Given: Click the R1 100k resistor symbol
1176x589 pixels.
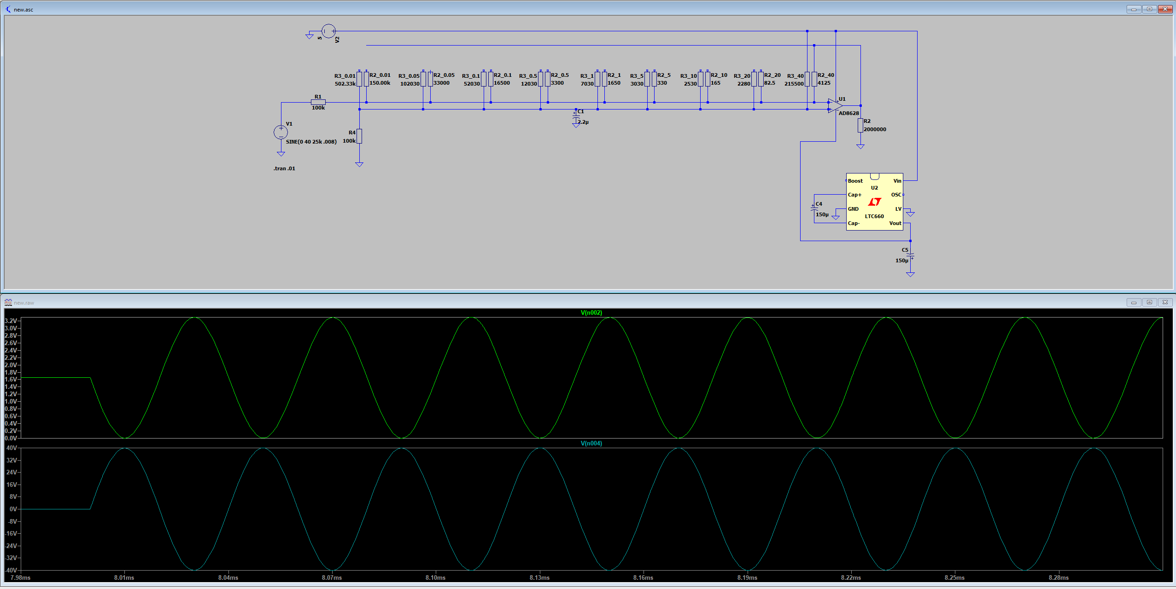Looking at the screenshot, I should [x=318, y=102].
